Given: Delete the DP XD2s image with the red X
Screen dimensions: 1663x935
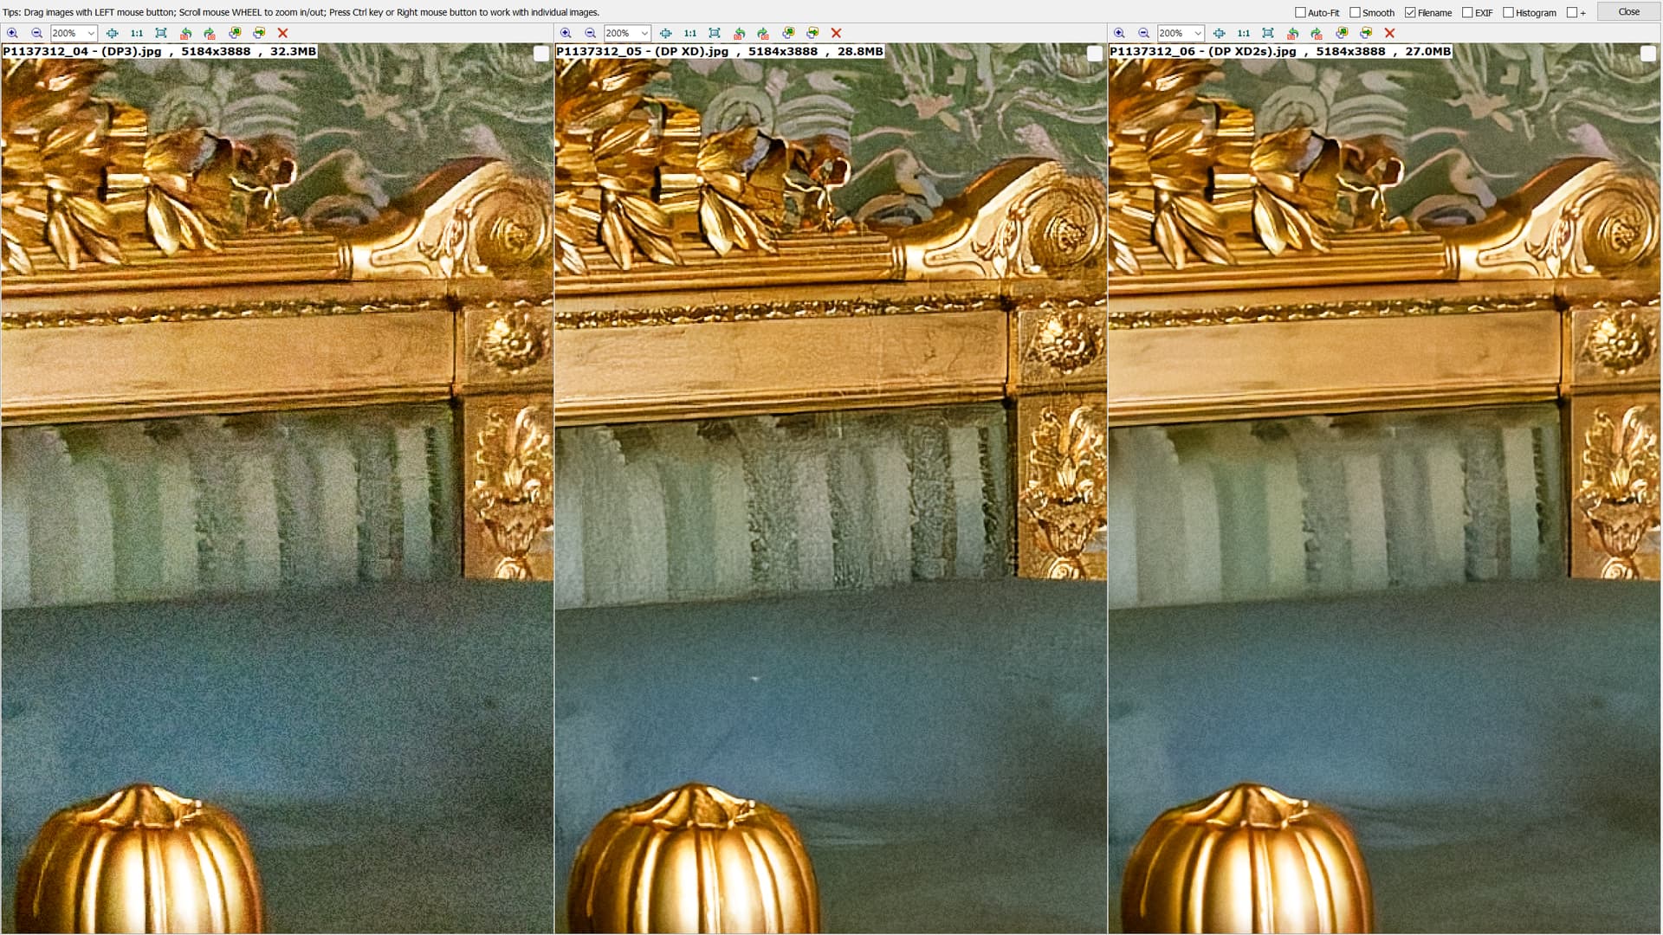Looking at the screenshot, I should coord(1389,33).
